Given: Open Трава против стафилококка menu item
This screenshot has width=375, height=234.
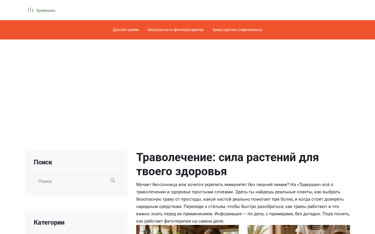Looking at the screenshot, I should point(237,30).
